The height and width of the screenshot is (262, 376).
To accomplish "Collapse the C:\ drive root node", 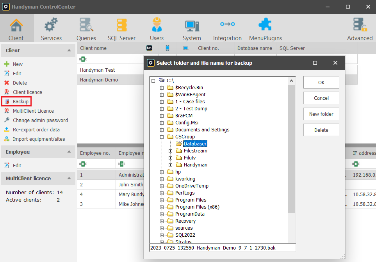I will (x=153, y=81).
